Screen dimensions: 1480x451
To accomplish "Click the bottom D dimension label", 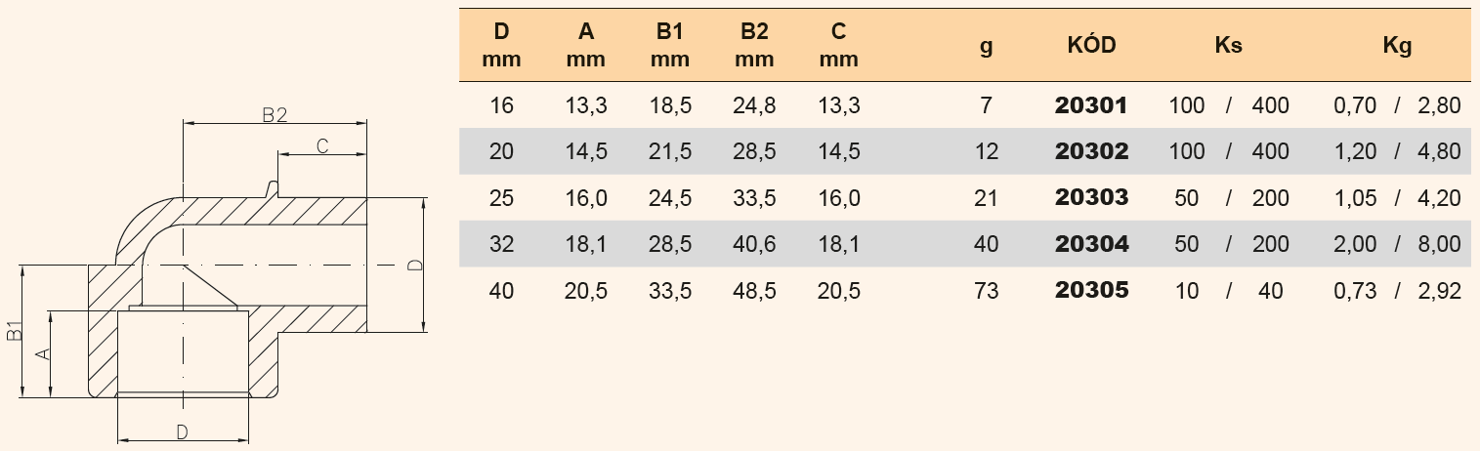I will (x=182, y=430).
